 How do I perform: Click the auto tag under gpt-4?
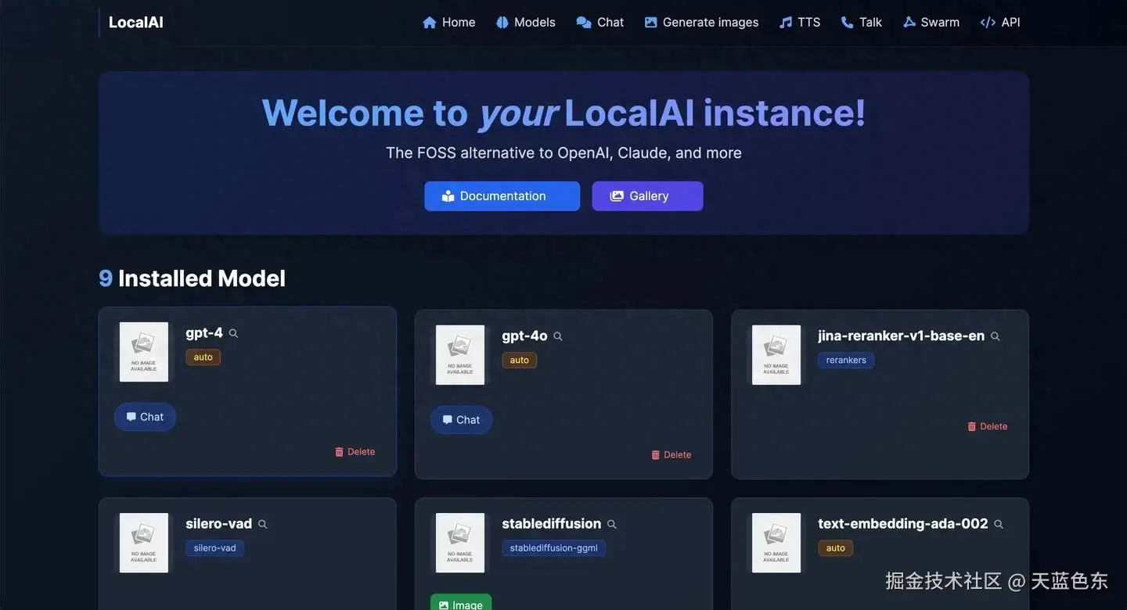203,357
